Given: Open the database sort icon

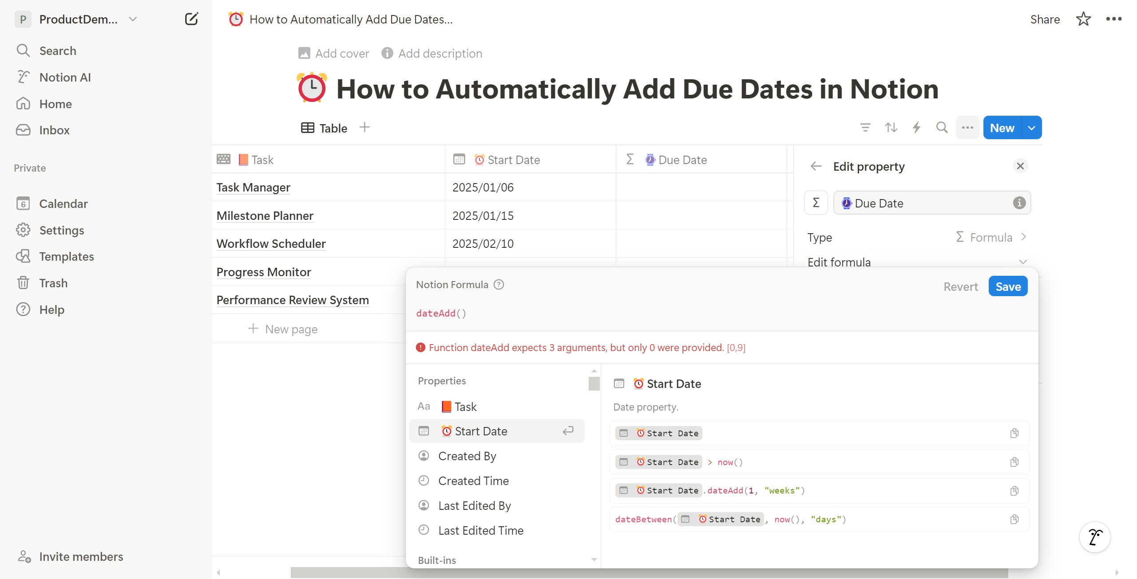Looking at the screenshot, I should [891, 128].
